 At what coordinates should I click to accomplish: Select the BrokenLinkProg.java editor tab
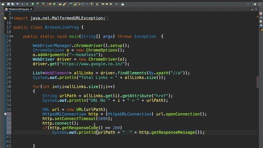pyautogui.click(x=18, y=9)
